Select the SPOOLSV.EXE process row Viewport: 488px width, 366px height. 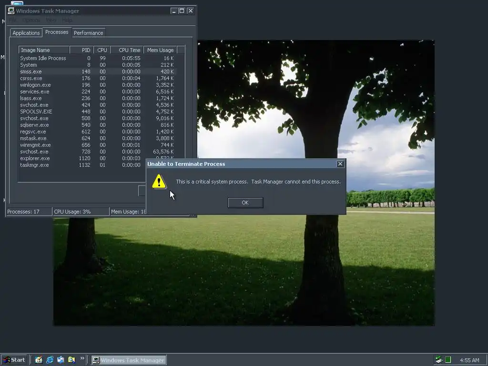click(x=97, y=112)
